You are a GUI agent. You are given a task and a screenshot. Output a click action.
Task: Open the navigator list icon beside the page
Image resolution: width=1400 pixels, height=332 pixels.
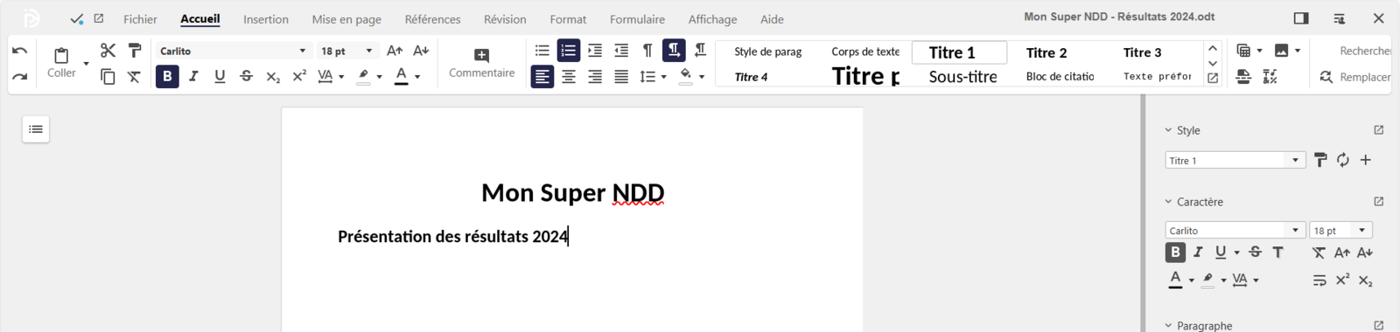coord(36,129)
